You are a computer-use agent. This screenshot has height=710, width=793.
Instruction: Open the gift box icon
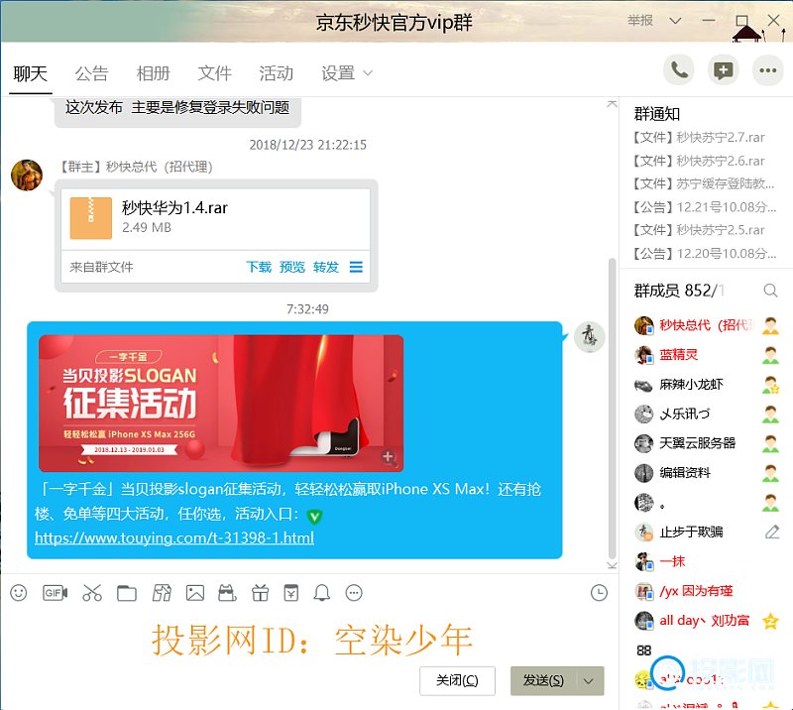pyautogui.click(x=260, y=593)
